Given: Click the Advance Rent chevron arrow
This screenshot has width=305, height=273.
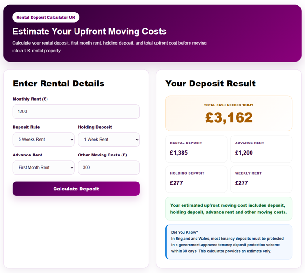Looking at the screenshot, I should click(72, 168).
